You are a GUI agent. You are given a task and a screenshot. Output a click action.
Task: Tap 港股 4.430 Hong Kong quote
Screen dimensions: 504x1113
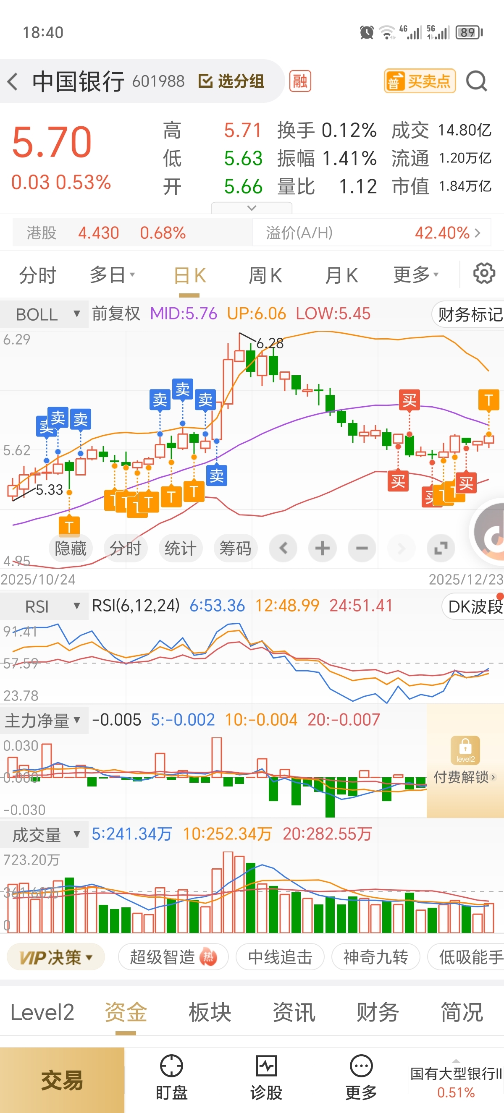tap(132, 233)
